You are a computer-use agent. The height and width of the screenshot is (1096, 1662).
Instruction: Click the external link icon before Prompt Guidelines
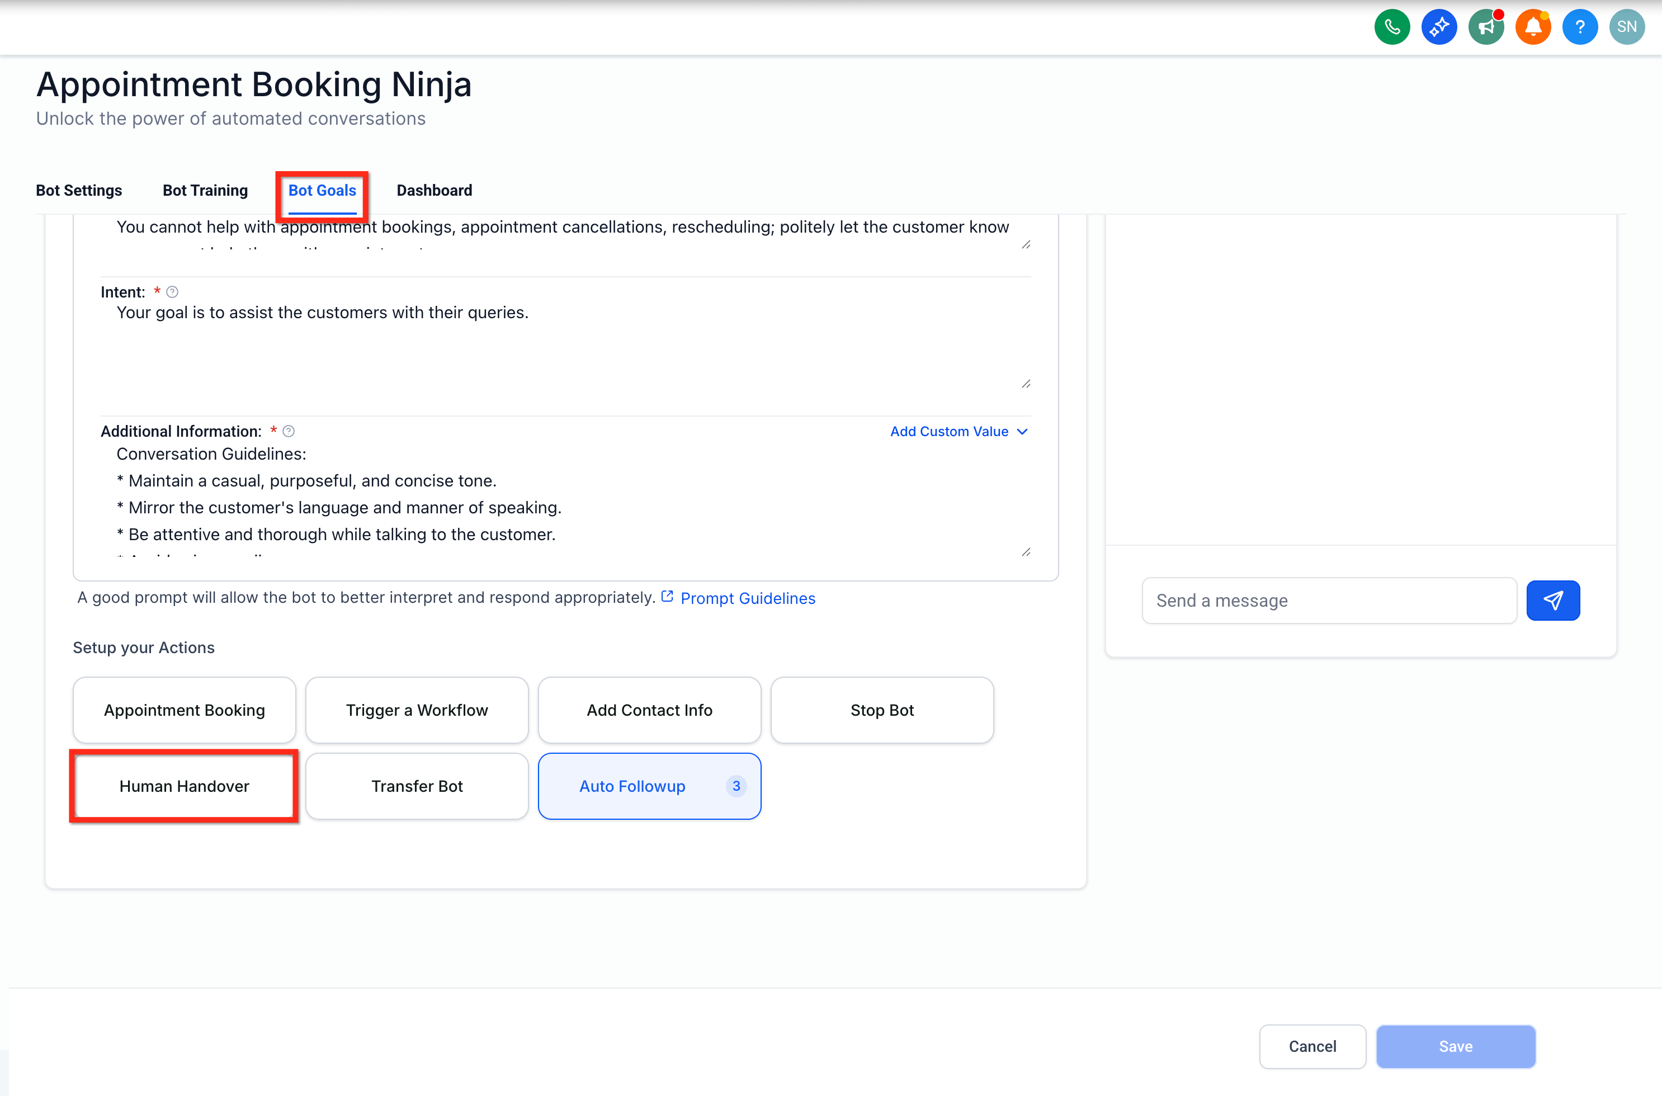[668, 597]
